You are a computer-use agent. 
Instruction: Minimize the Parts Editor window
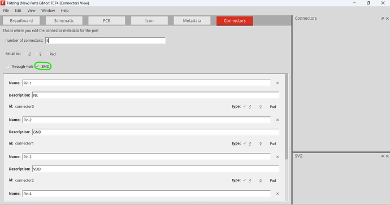354,3
